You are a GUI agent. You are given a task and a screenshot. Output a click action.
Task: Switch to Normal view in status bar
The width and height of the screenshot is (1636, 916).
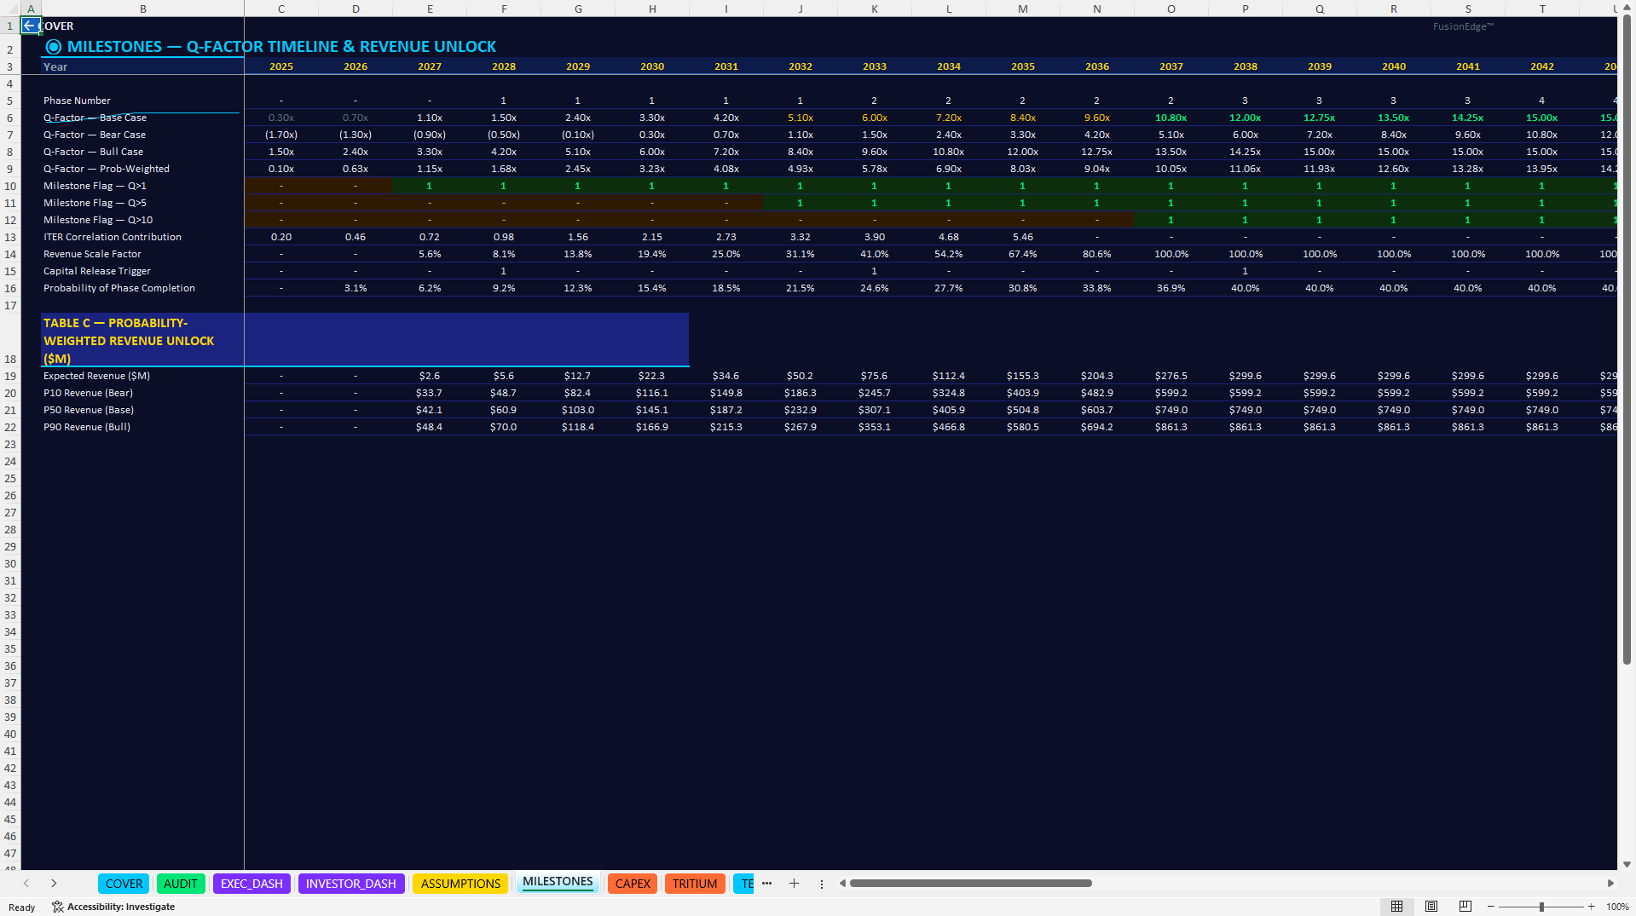(x=1397, y=907)
